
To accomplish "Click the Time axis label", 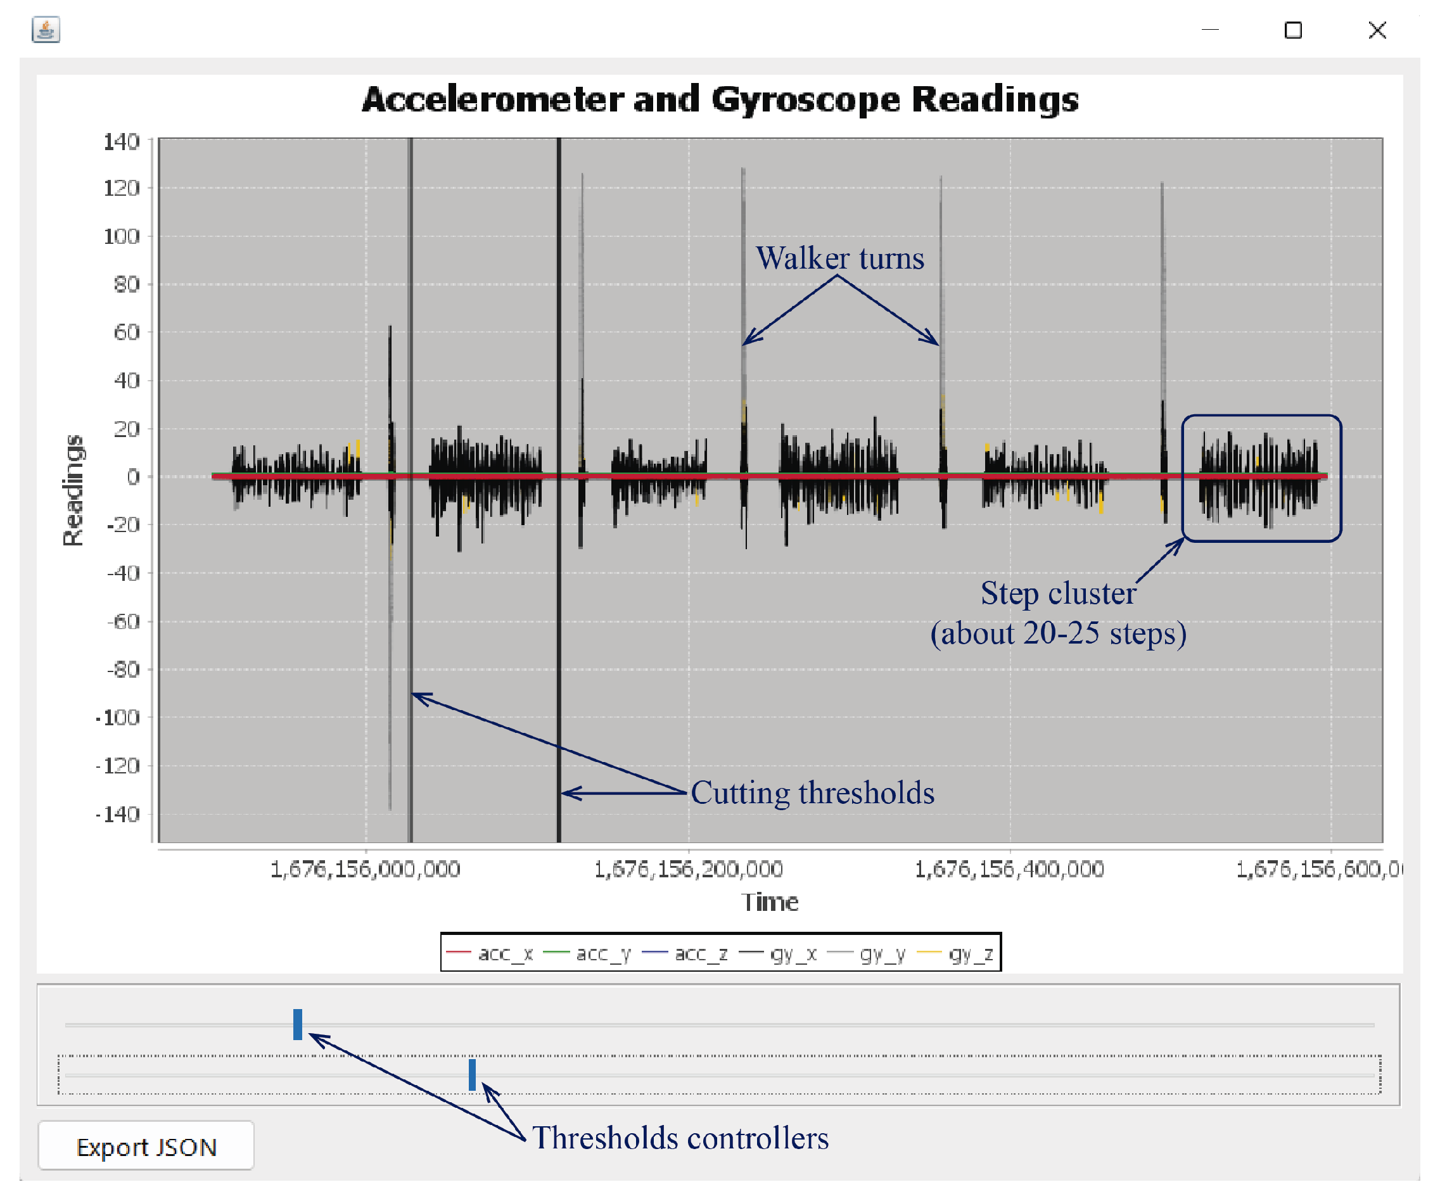I will [x=769, y=902].
